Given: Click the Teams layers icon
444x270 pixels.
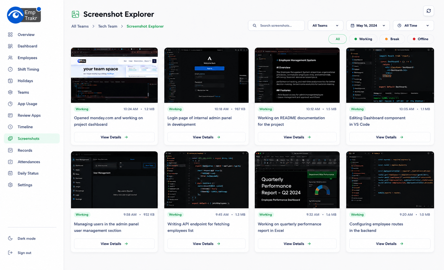Looking at the screenshot, I should (x=10, y=92).
